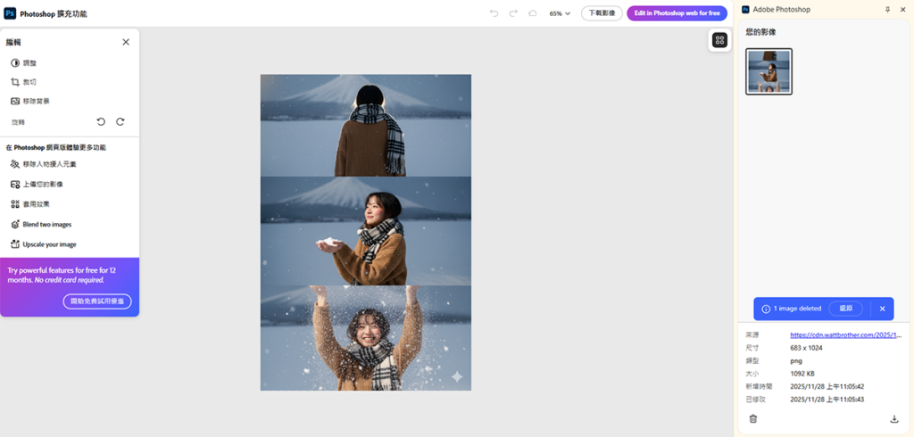Pin the Adobe Photoshop side panel
914x437 pixels.
click(887, 9)
